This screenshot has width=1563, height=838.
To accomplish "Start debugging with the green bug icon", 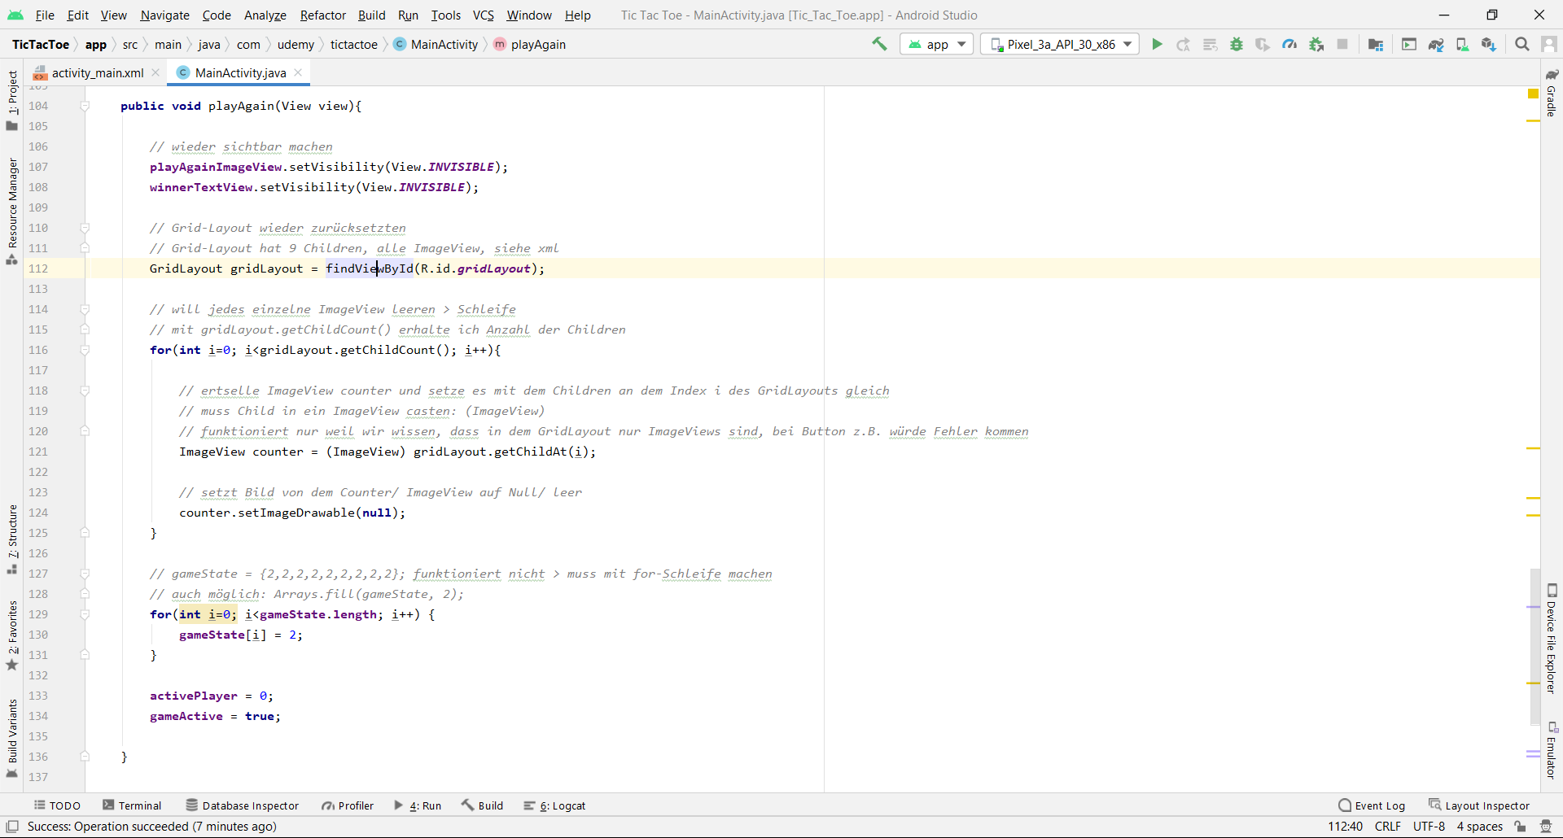I will tap(1237, 44).
